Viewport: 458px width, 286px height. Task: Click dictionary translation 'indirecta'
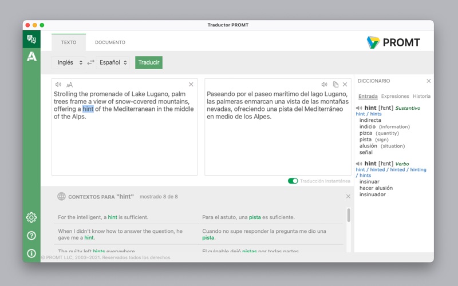[x=370, y=120]
